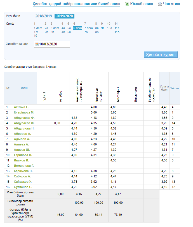This screenshot has width=193, height=227.
Task: Open student Azizova E. profile
Action: [21, 107]
